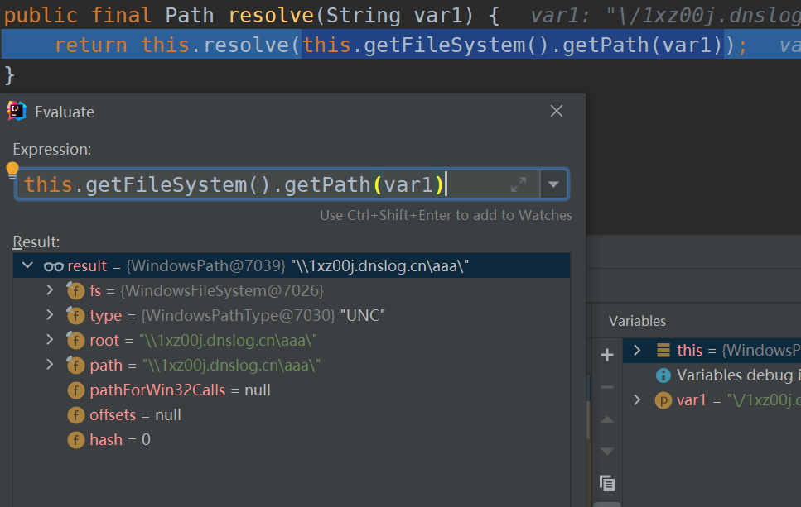Screen dimensions: 801x507
Task: Expand the expression field editor
Action: pyautogui.click(x=518, y=184)
